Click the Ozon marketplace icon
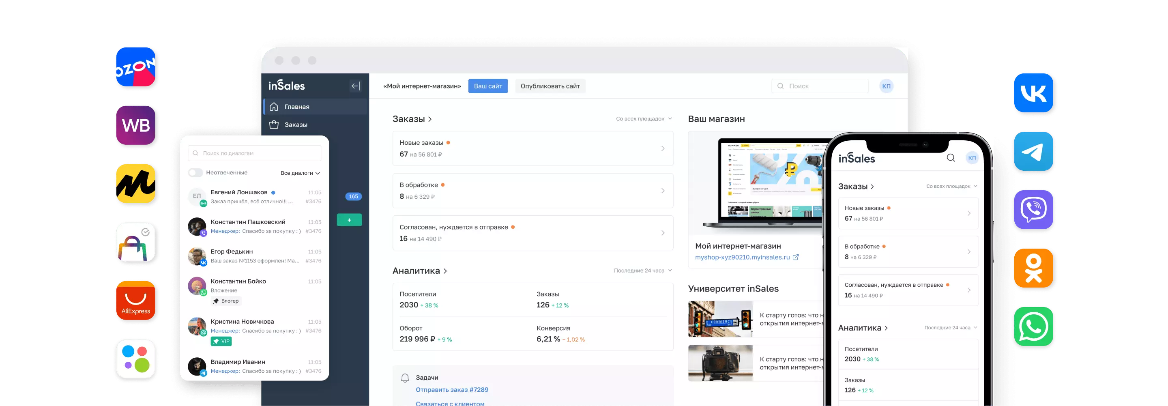 point(135,67)
